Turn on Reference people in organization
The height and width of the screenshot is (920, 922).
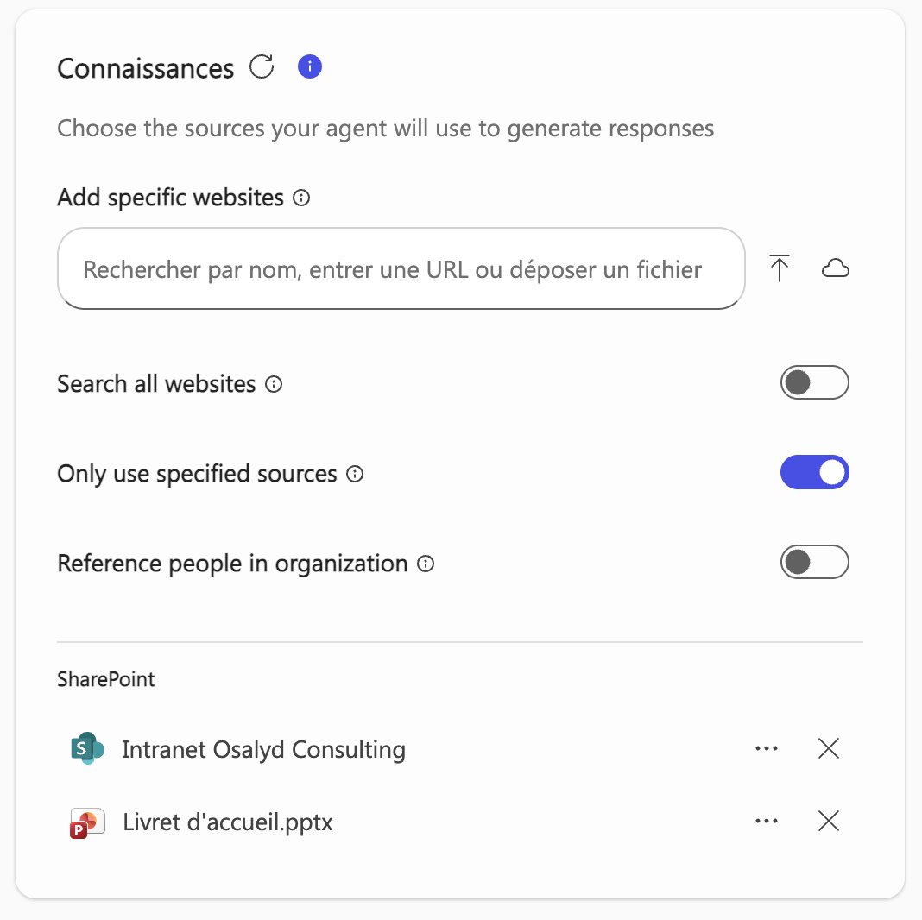(x=815, y=562)
